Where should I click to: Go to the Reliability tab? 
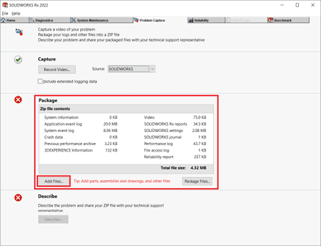tap(206, 20)
